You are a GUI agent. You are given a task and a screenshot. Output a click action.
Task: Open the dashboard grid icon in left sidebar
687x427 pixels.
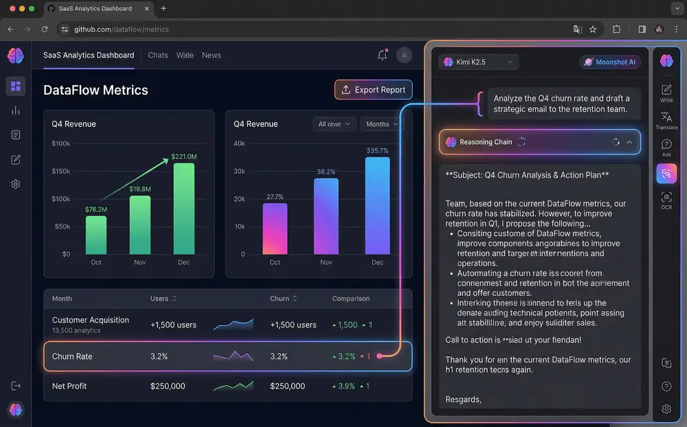pyautogui.click(x=16, y=86)
